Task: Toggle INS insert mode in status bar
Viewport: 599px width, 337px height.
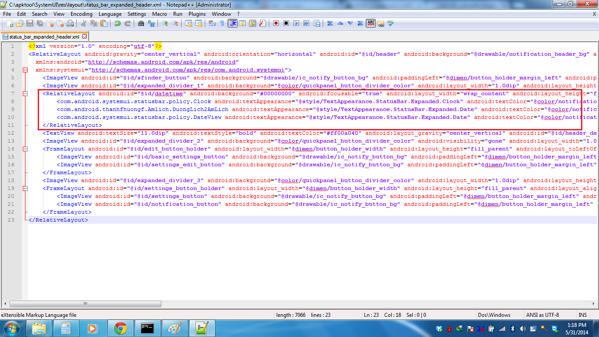Action: click(x=582, y=315)
